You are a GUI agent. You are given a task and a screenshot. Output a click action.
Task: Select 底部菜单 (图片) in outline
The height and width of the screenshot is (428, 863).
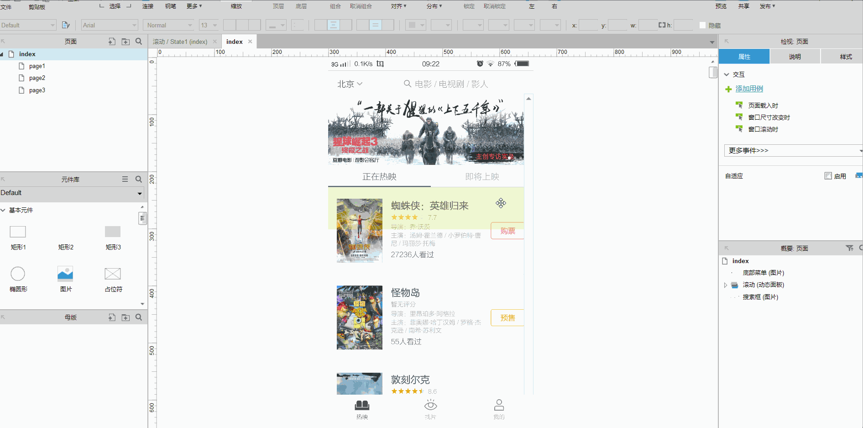763,273
